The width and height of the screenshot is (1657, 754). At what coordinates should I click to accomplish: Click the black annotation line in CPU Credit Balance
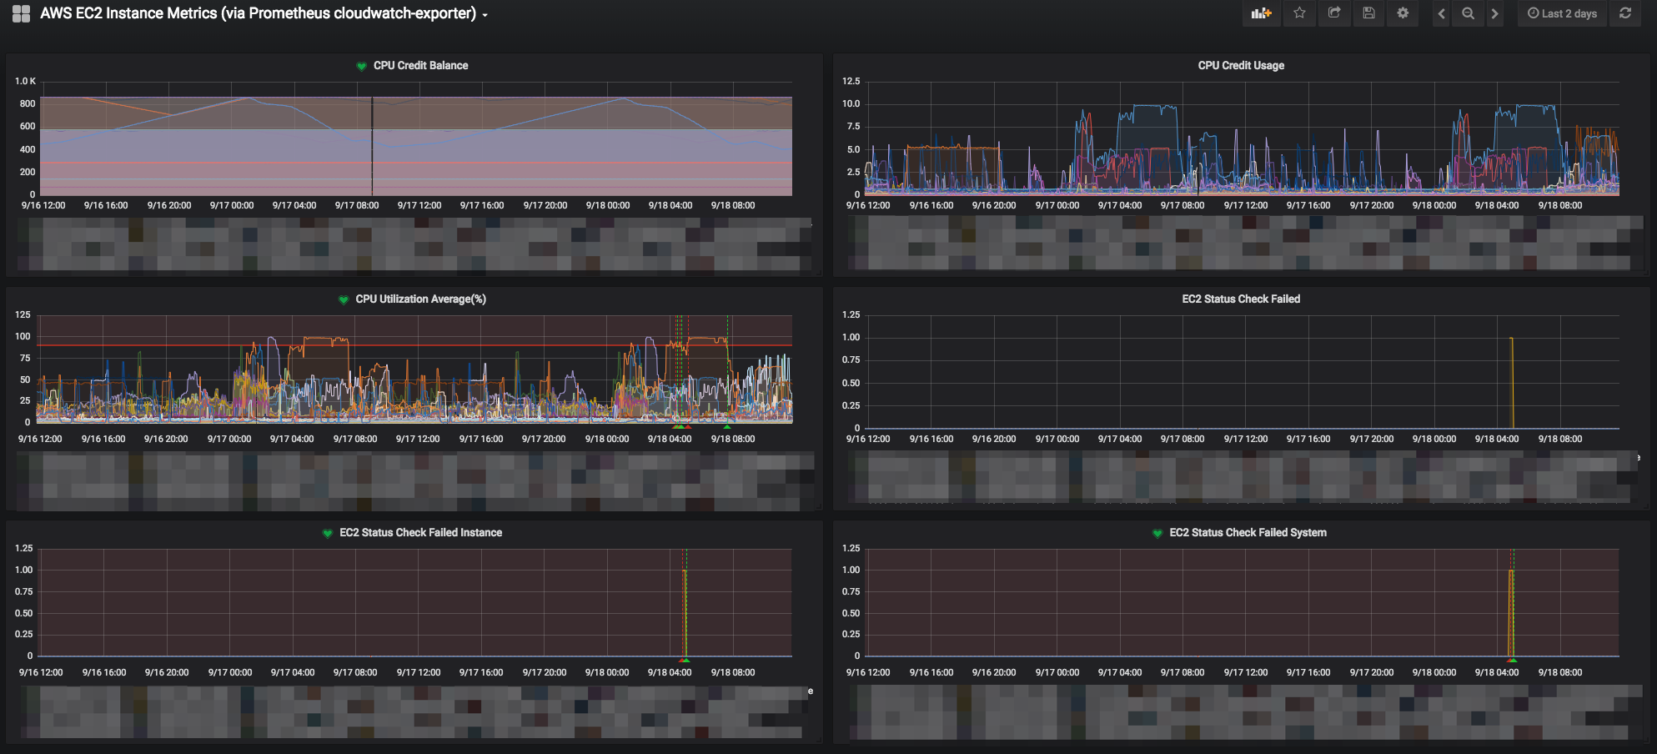tap(372, 146)
